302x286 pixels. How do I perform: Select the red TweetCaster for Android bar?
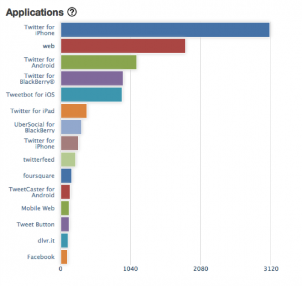[x=65, y=192]
